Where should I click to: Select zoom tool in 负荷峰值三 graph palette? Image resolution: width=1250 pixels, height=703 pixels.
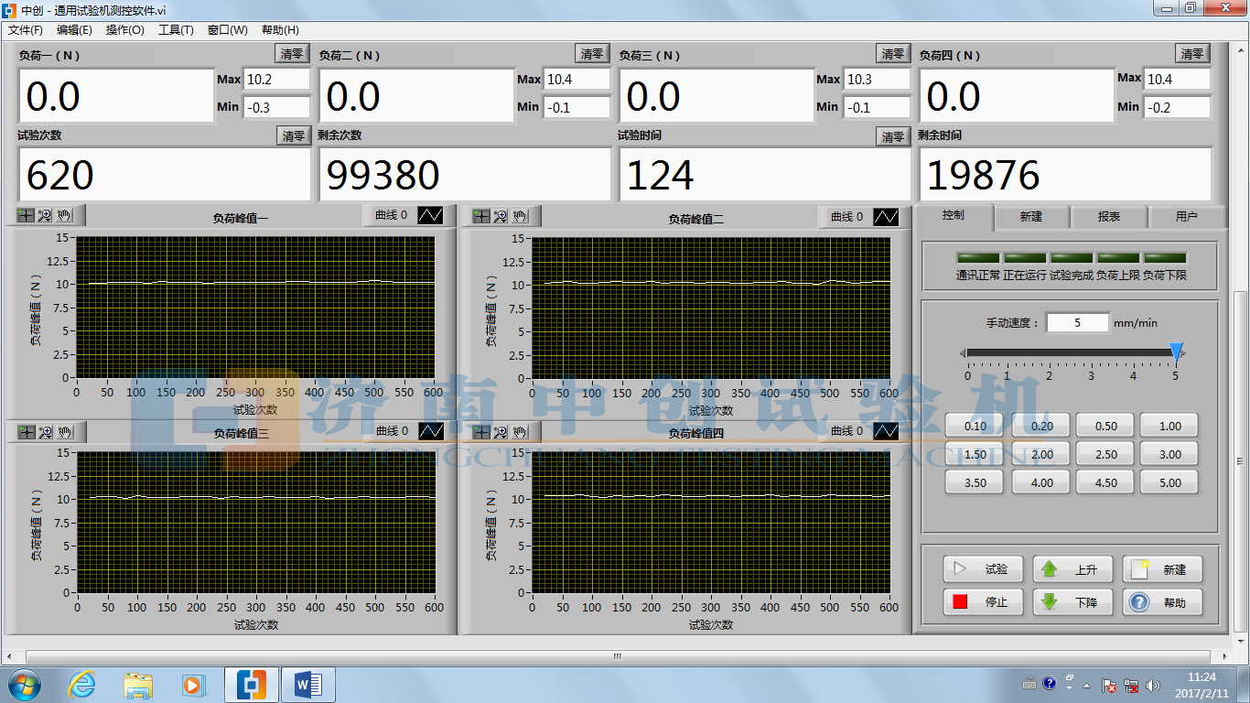coord(45,432)
